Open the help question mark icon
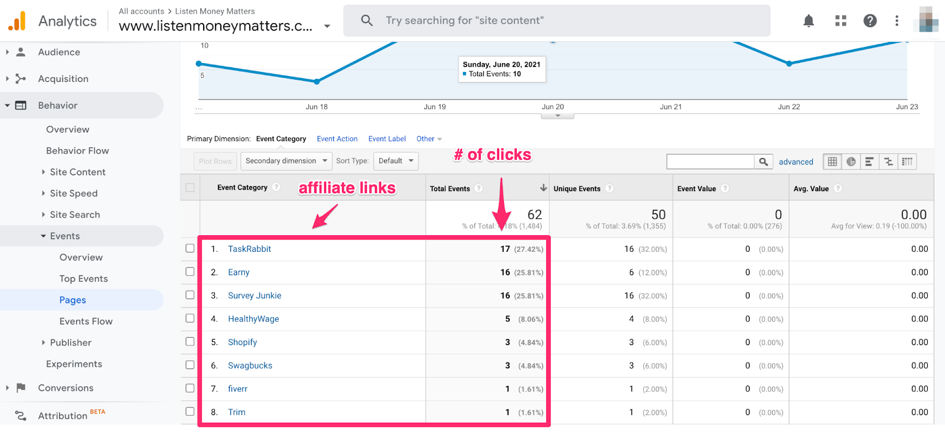 pyautogui.click(x=869, y=21)
